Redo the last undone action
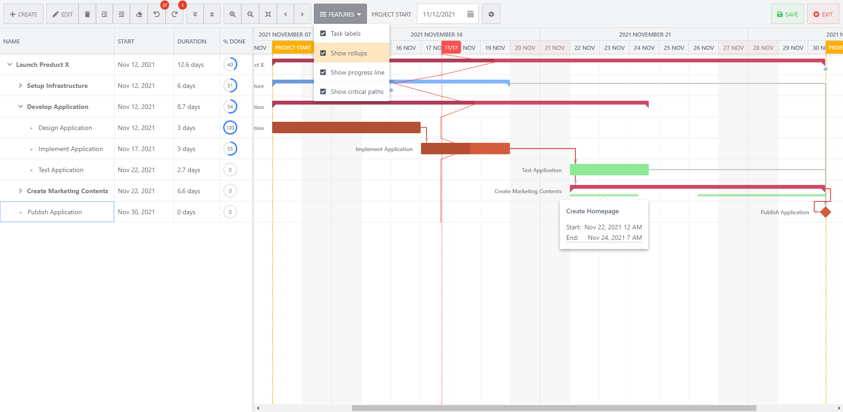Viewport: 843px width, 412px height. point(175,14)
